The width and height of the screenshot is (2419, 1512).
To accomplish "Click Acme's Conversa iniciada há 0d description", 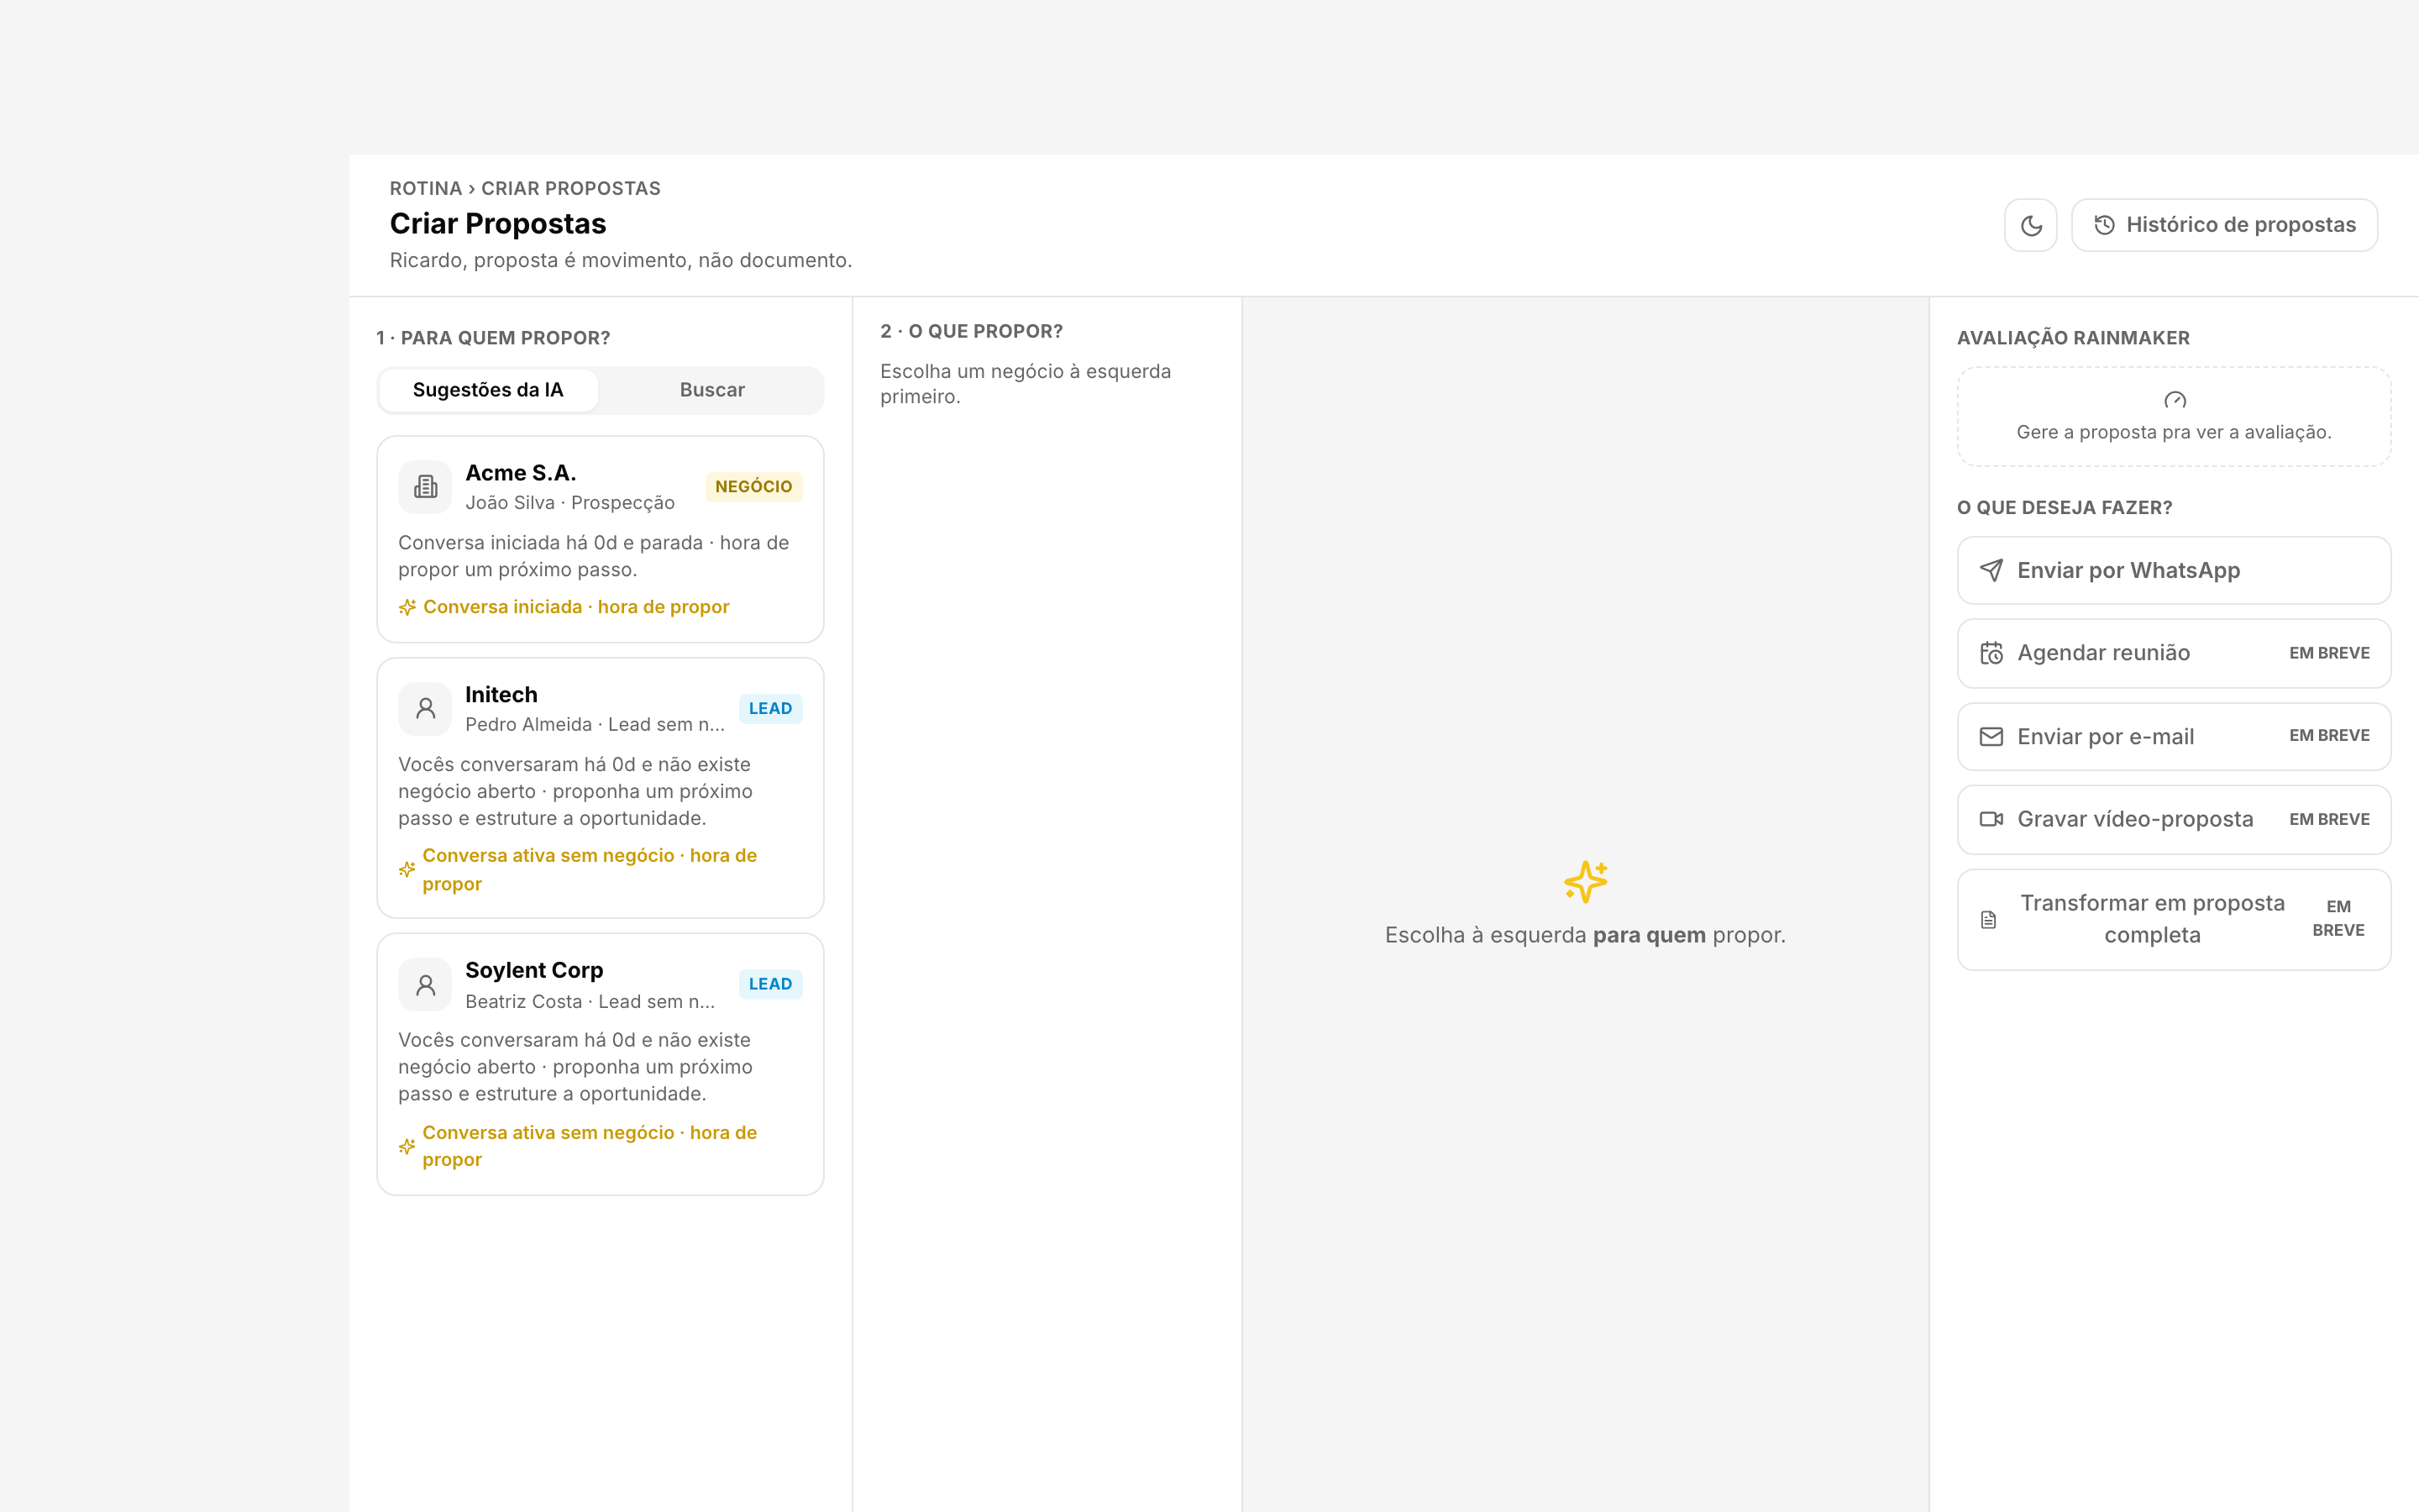I will click(x=594, y=556).
